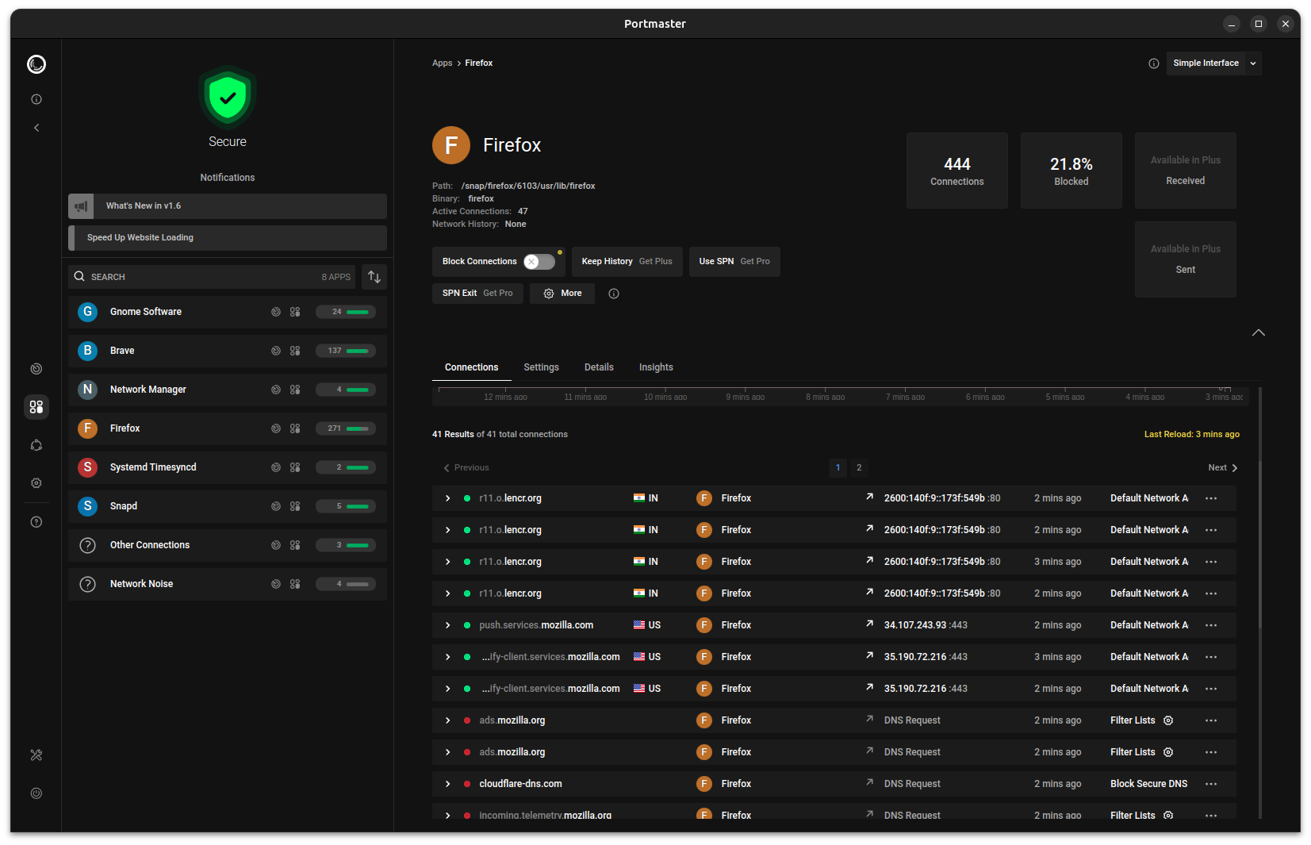
Task: Click the More button
Action: coord(562,294)
